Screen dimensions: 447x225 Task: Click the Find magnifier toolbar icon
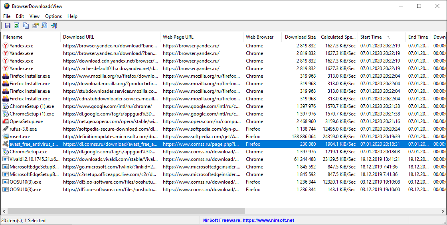coord(44,25)
